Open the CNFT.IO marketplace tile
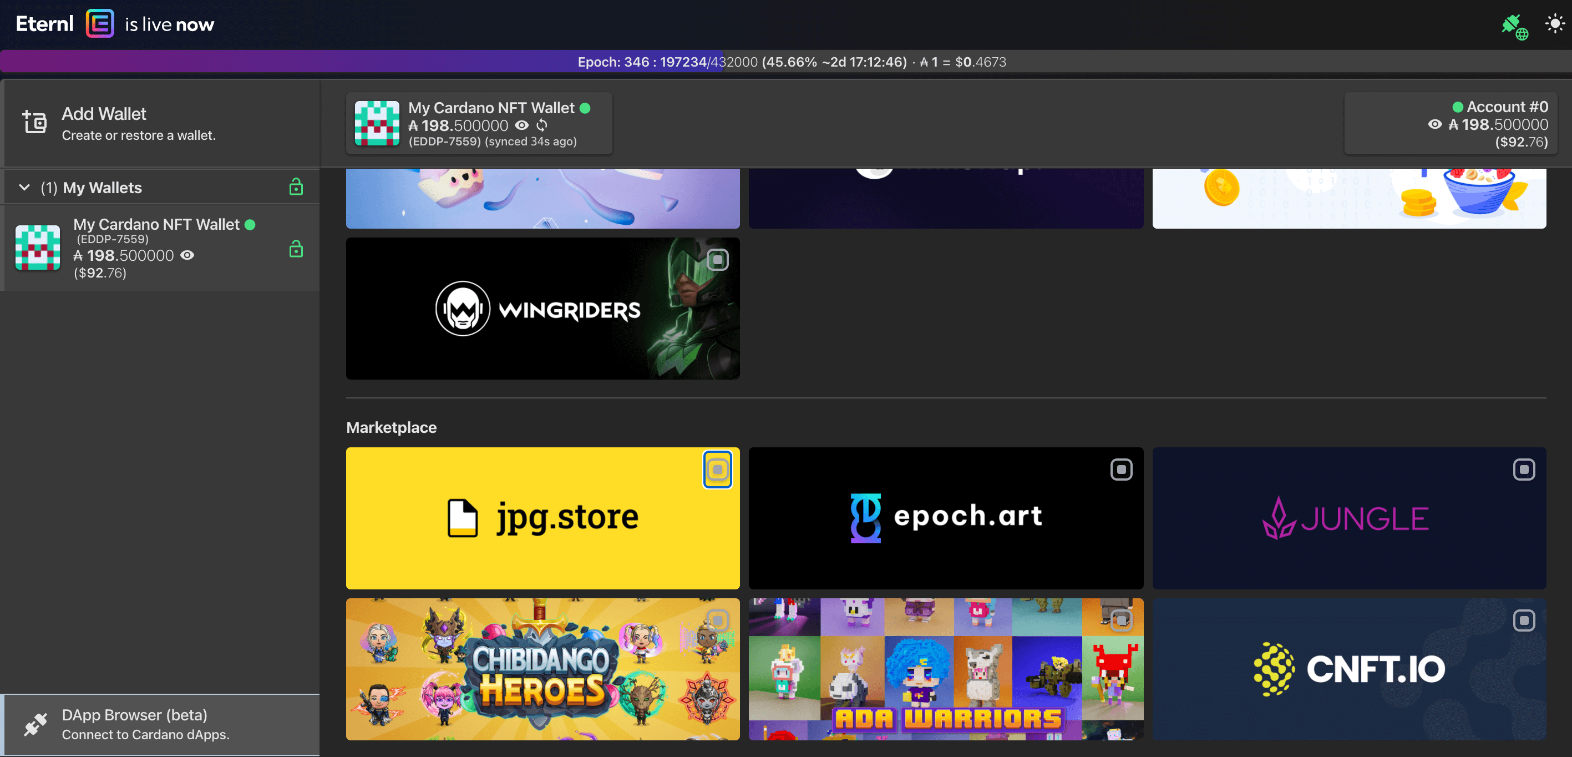Viewport: 1572px width, 757px height. coord(1348,669)
